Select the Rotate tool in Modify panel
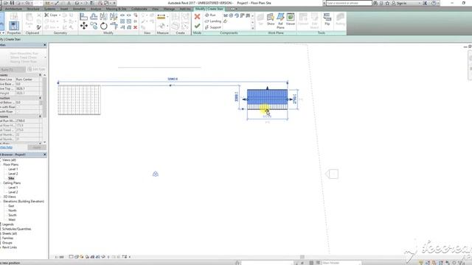 point(103,26)
